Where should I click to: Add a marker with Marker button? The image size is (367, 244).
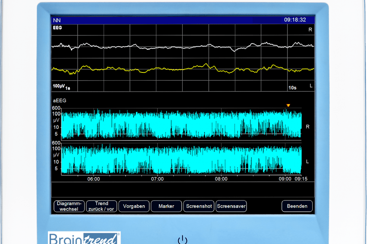coord(166,206)
